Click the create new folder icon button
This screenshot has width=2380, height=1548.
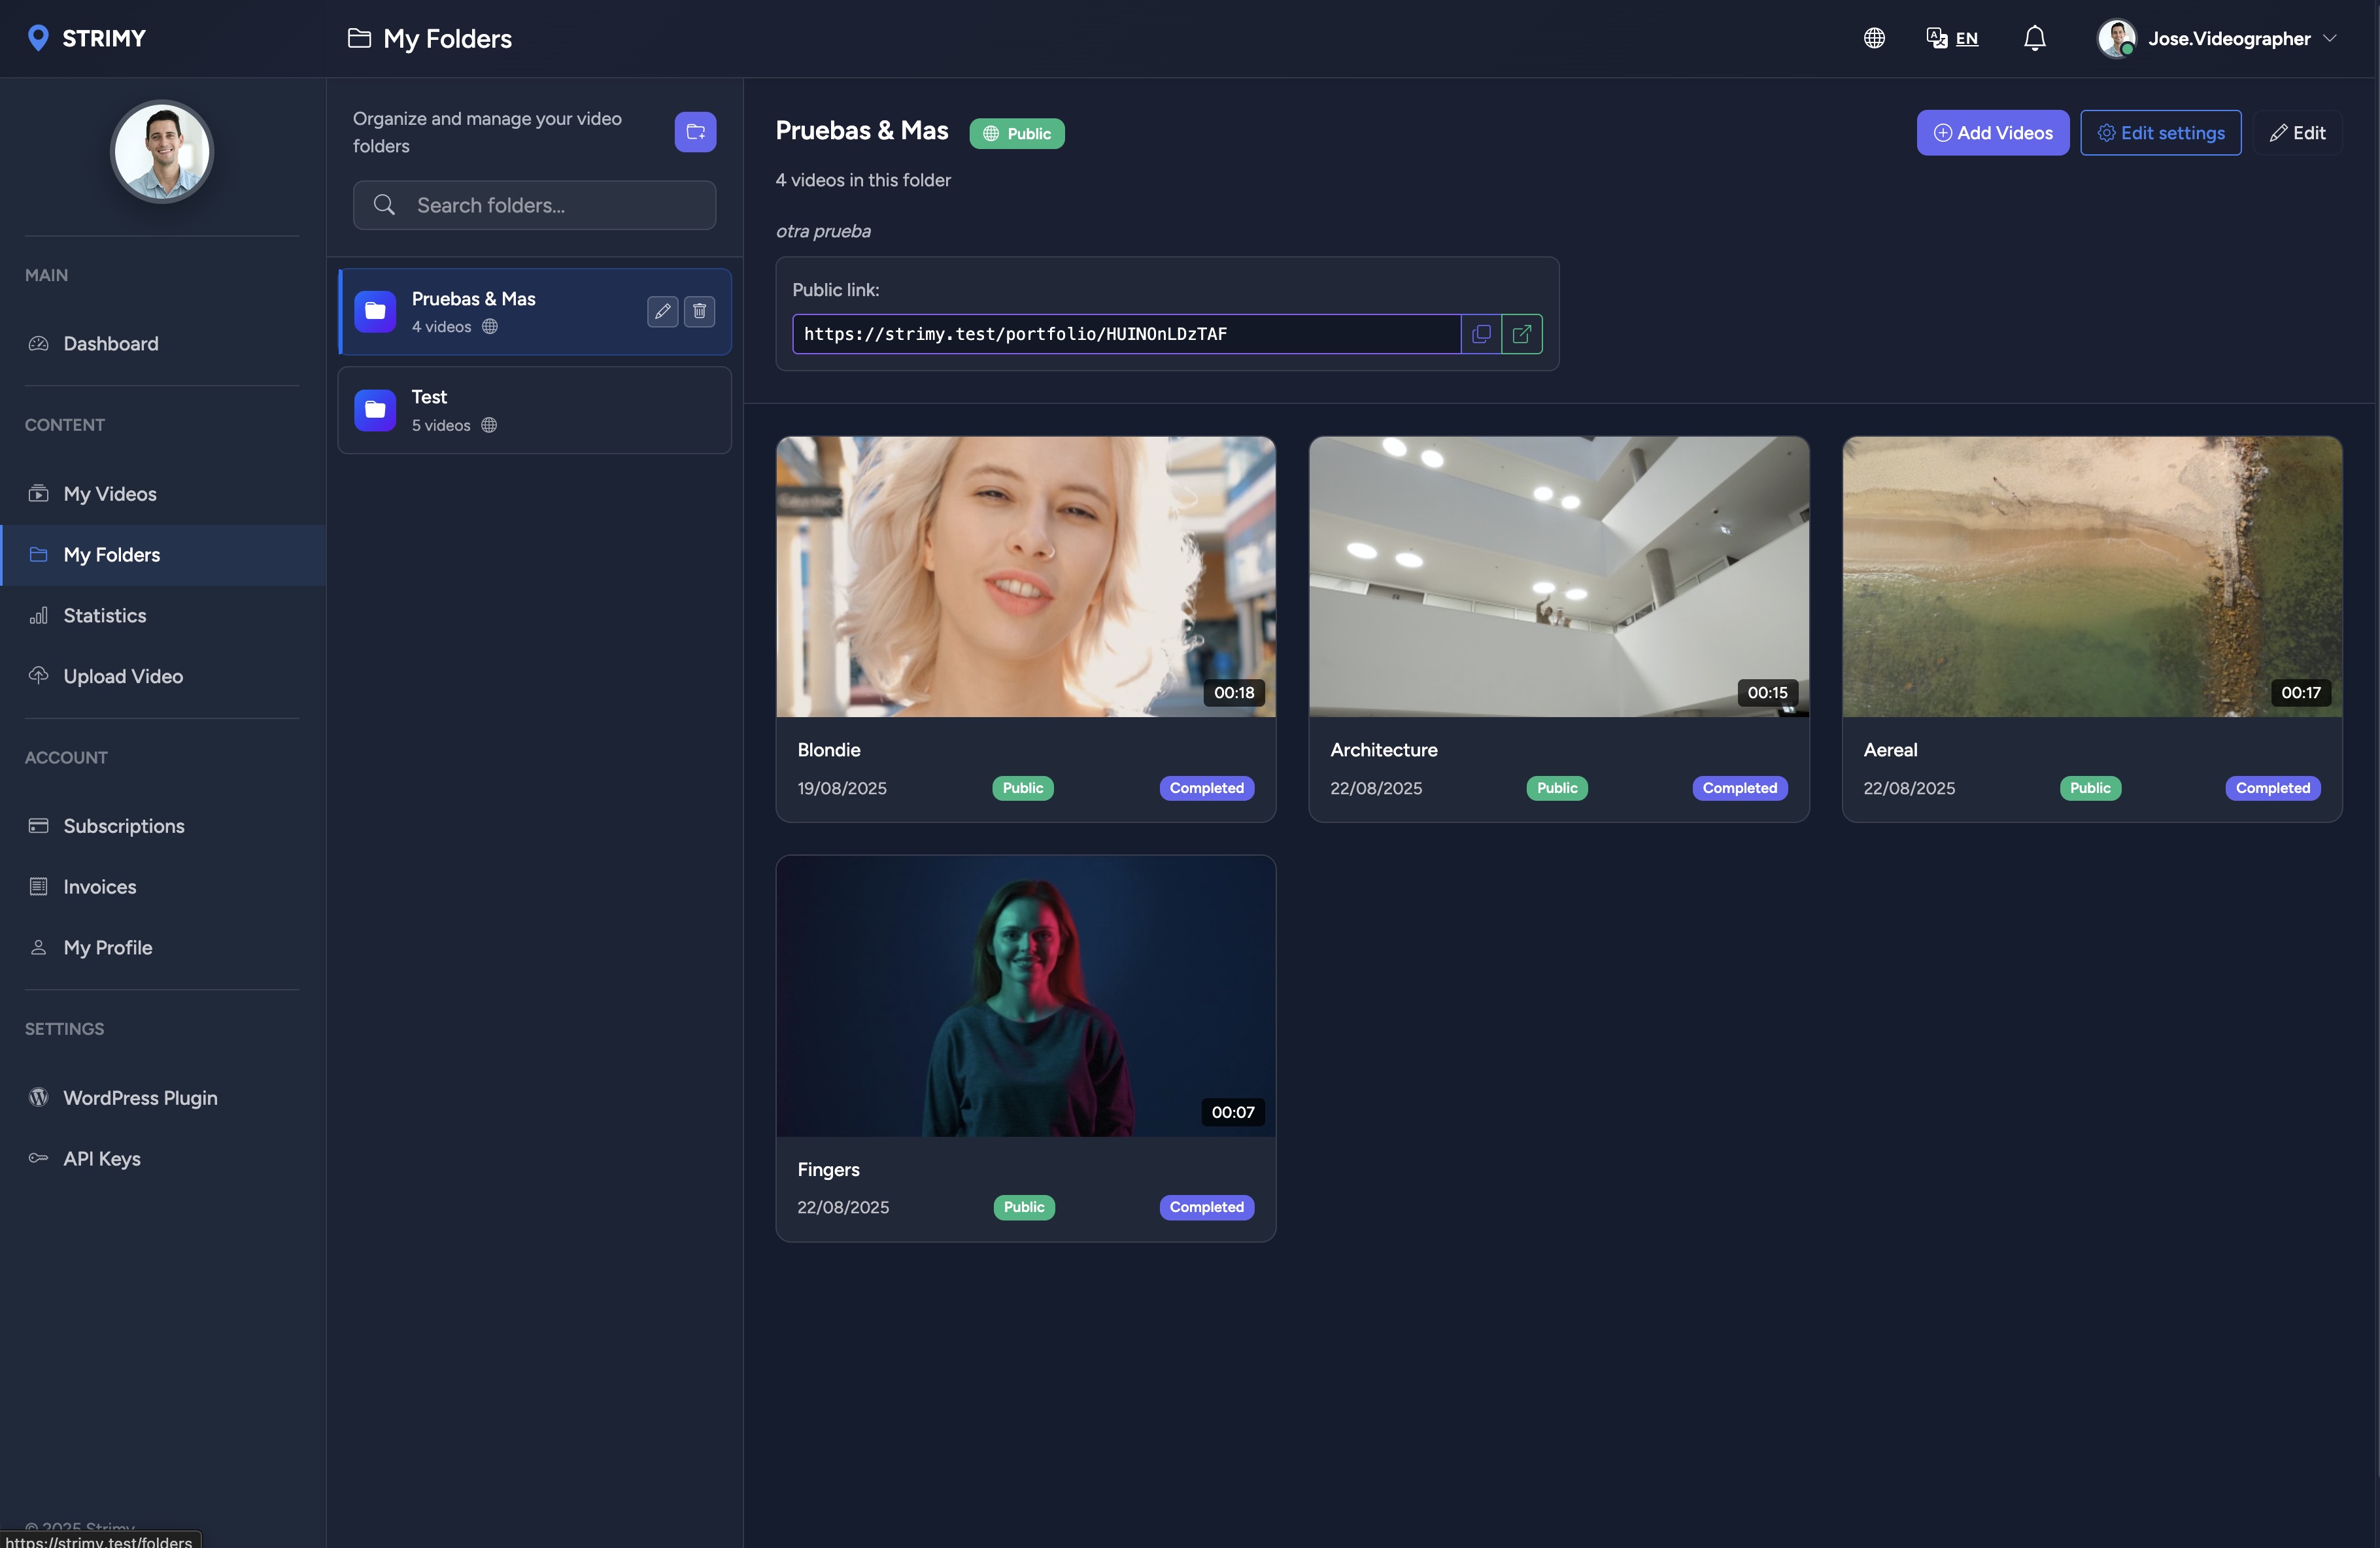(x=695, y=132)
